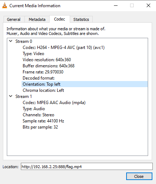156x184 pixels.
Task: Collapse the Stream 1 tree node
Action: pos(11,96)
